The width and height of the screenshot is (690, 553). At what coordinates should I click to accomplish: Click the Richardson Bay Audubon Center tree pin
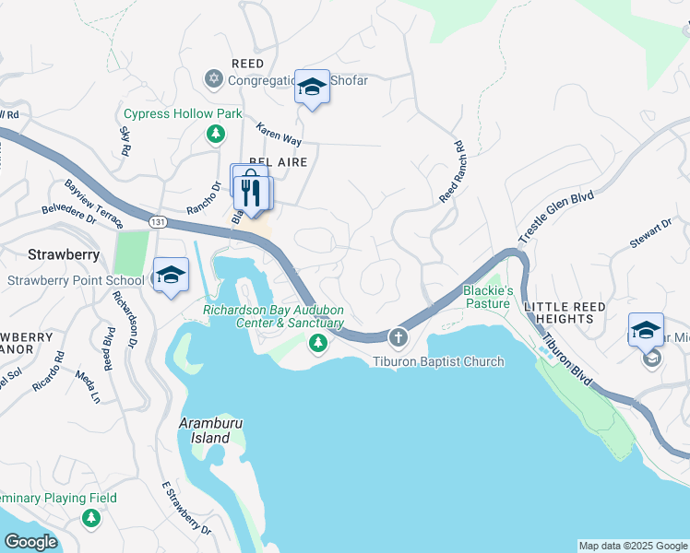(x=318, y=343)
